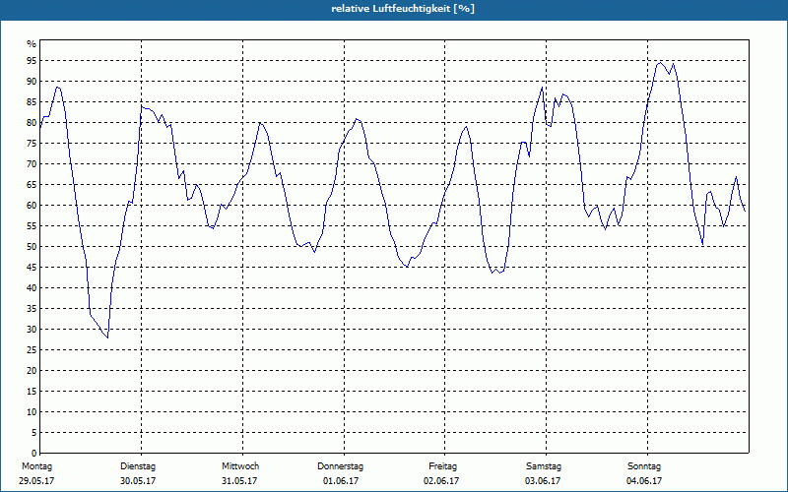
Task: Click the y-axis value '25'
Action: pyautogui.click(x=32, y=350)
